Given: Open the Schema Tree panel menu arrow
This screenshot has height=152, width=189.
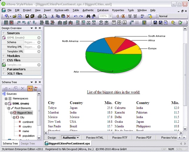Looking at the screenshot, I should tap(31, 82).
